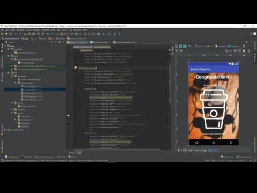The image size is (257, 193).
Task: Collapse the res folder
Action: click(x=9, y=73)
